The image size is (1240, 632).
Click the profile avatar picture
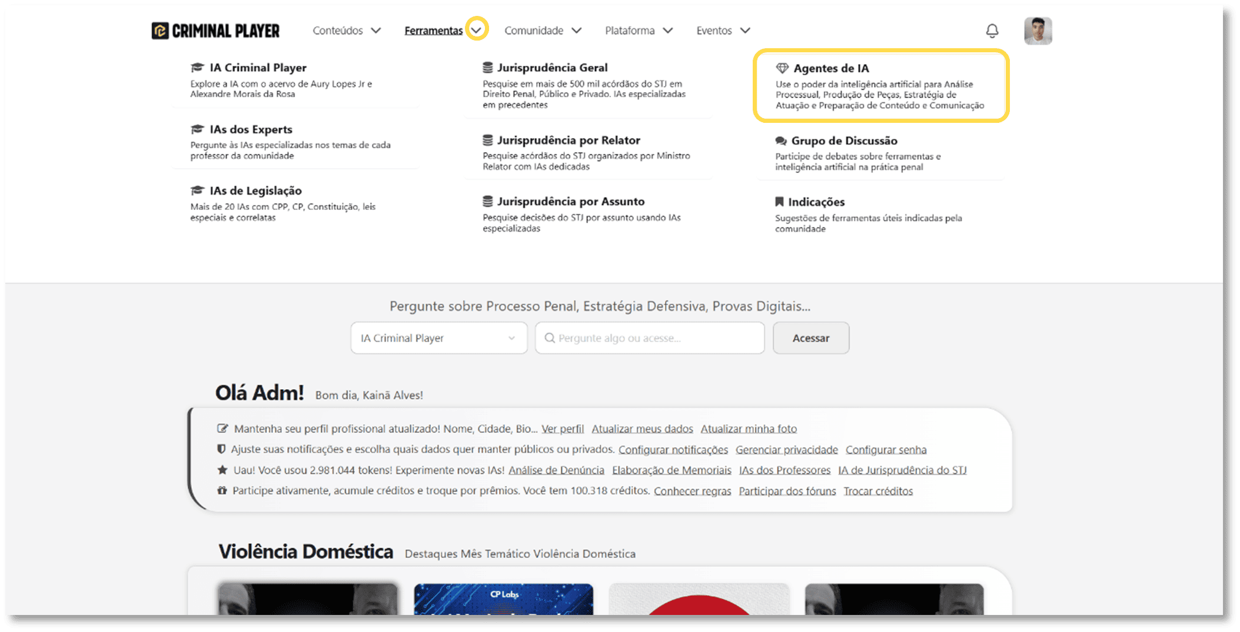1038,31
